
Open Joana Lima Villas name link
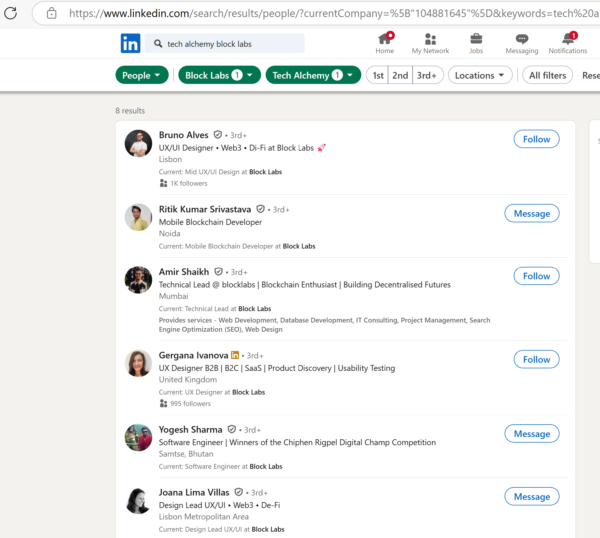pos(194,492)
